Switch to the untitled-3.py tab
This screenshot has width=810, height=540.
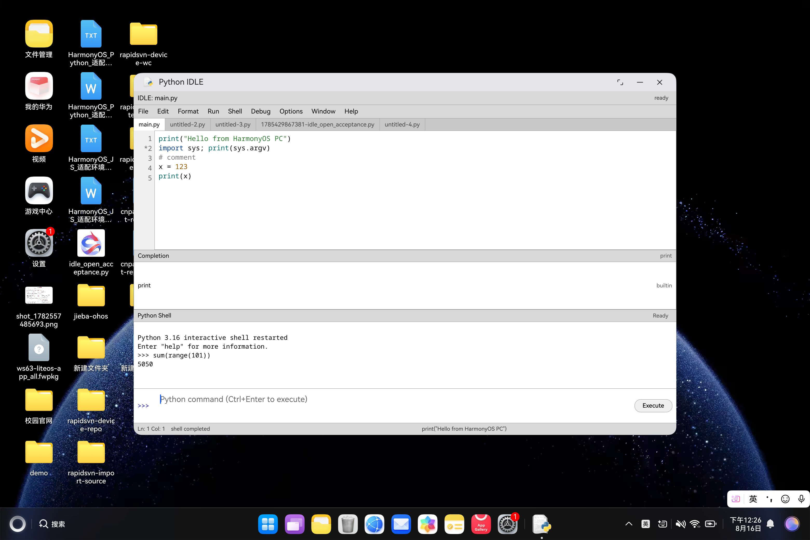click(x=233, y=124)
